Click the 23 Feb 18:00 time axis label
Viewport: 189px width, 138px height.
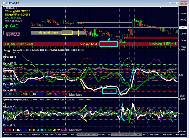tap(179, 134)
